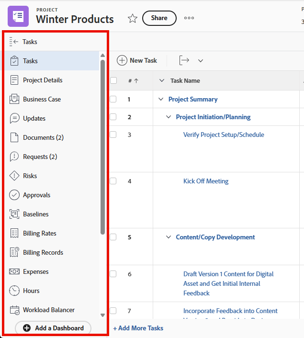Collapse the left panel using the arrow icon

13,42
